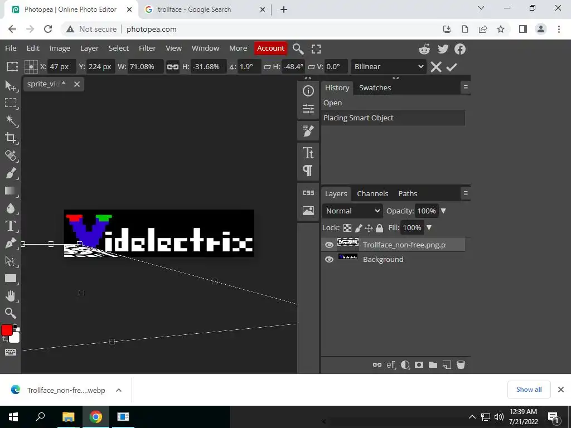Screen dimensions: 571x428
Task: Hide the Background layer
Action: pos(329,260)
